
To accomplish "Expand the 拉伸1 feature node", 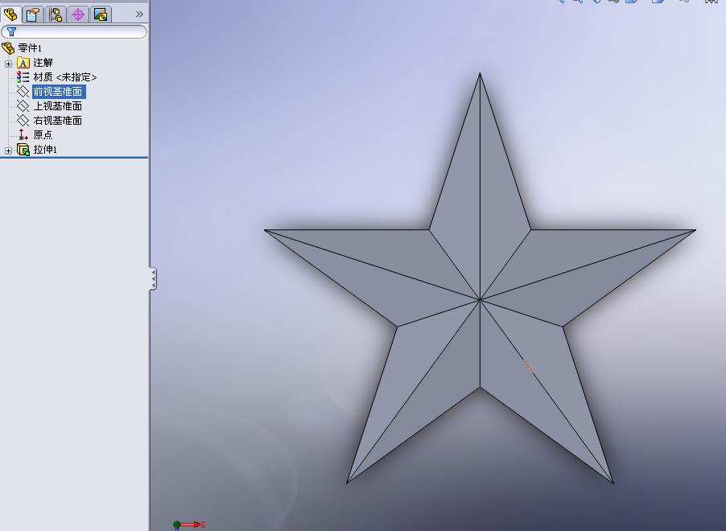I will pos(8,150).
